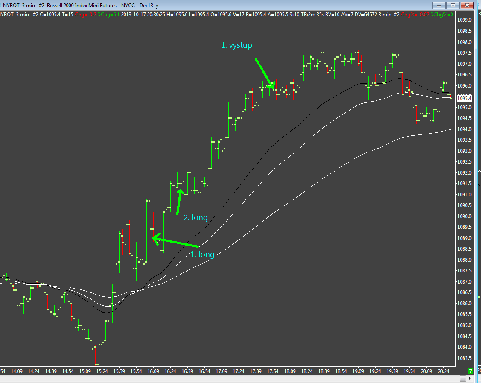Click the 1092.0 price axis label
Image resolution: width=481 pixels, height=383 pixels.
[464, 173]
